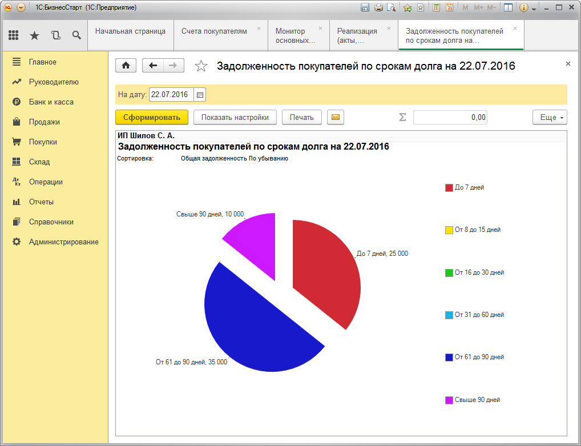The width and height of the screenshot is (581, 446).
Task: Open the sections menu grid icon
Action: tap(14, 35)
